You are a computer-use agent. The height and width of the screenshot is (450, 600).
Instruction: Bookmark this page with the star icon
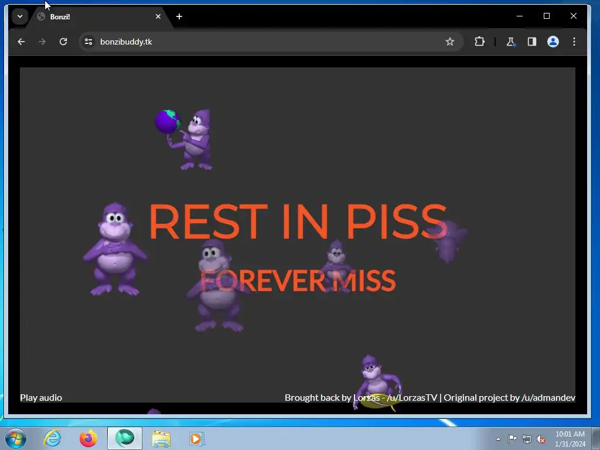coord(449,42)
